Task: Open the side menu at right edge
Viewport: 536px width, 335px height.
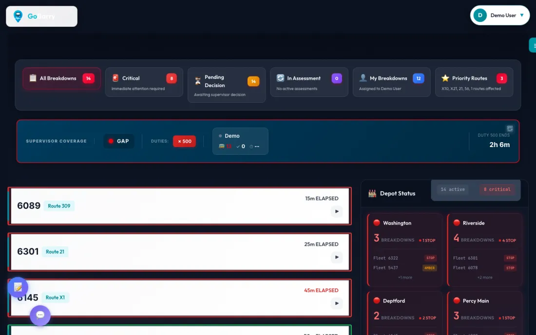Action: (533, 45)
